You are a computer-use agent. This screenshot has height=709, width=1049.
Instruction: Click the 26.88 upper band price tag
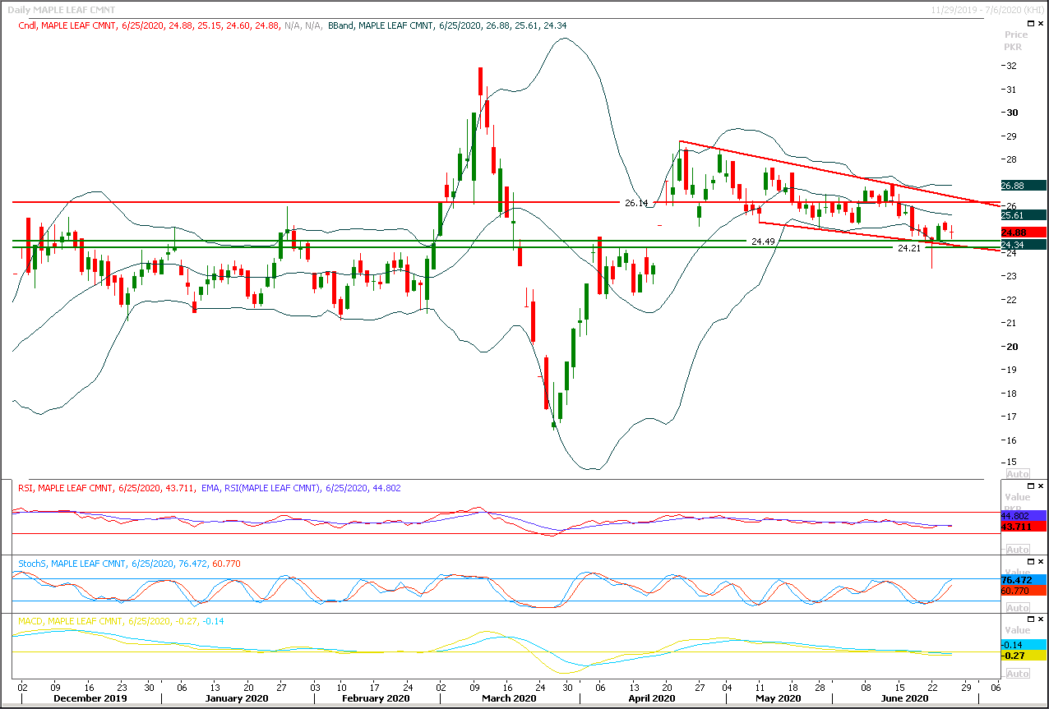1023,186
